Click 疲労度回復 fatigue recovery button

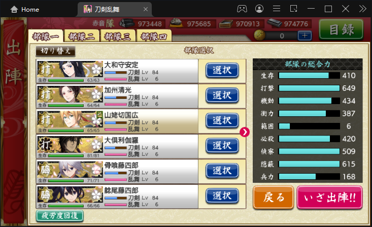60,216
